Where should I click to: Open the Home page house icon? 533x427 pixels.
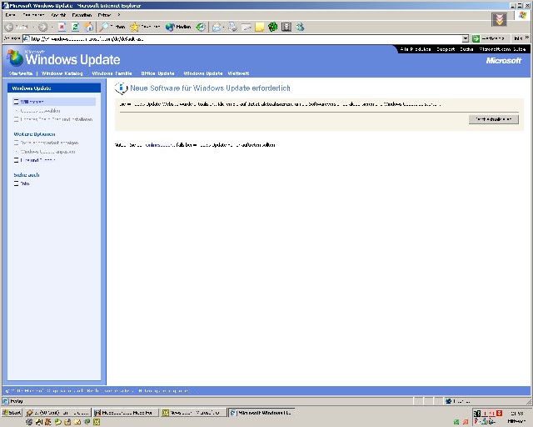[89, 27]
